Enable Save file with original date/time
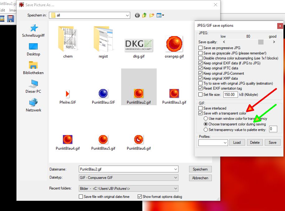The width and height of the screenshot is (285, 211). point(81,196)
